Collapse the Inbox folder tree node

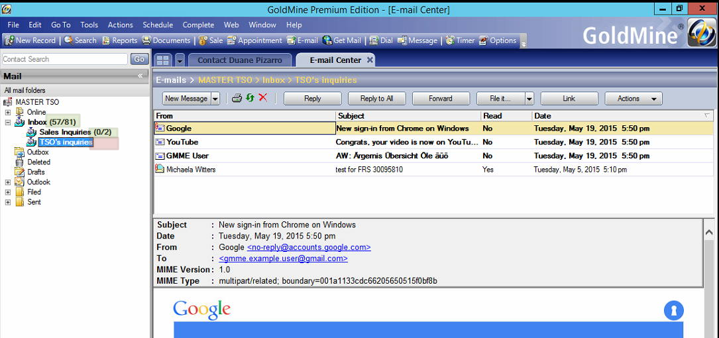pyautogui.click(x=8, y=123)
